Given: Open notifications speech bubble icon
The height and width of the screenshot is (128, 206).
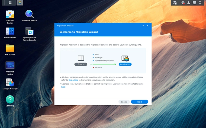Looking at the screenshot, I should pos(183,3).
